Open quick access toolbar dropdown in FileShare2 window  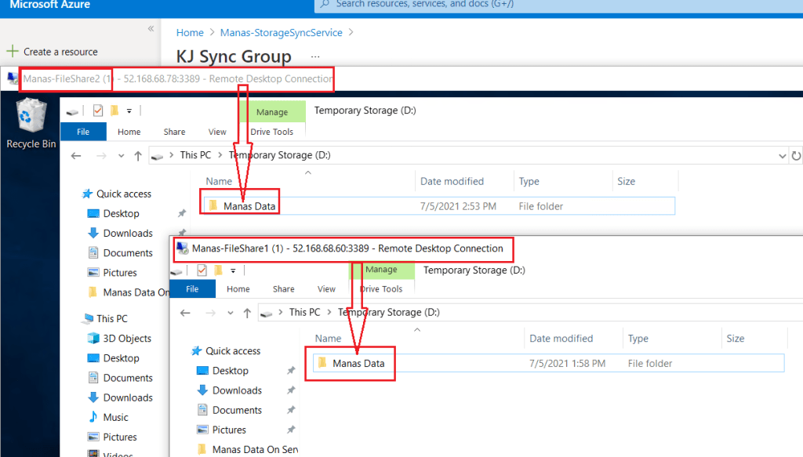129,111
